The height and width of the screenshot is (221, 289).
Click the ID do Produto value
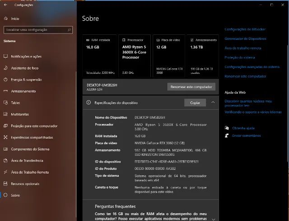point(155,168)
